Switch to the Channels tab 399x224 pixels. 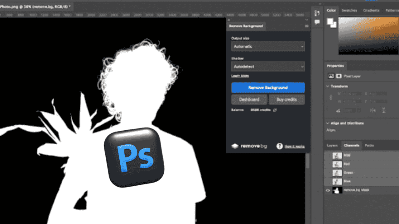[x=351, y=145]
